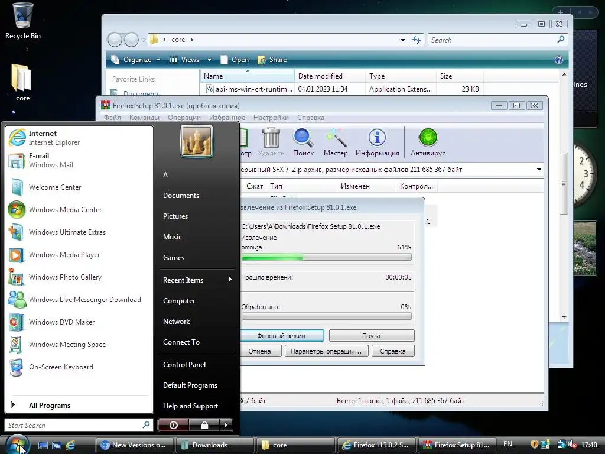Image resolution: width=605 pixels, height=454 pixels.
Task: Open Internet Explorer quick launch icon
Action: (70, 445)
